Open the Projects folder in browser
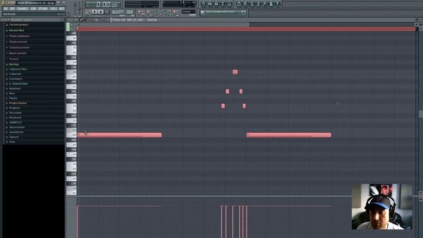Viewport: 423px width, 238px height. [x=15, y=108]
